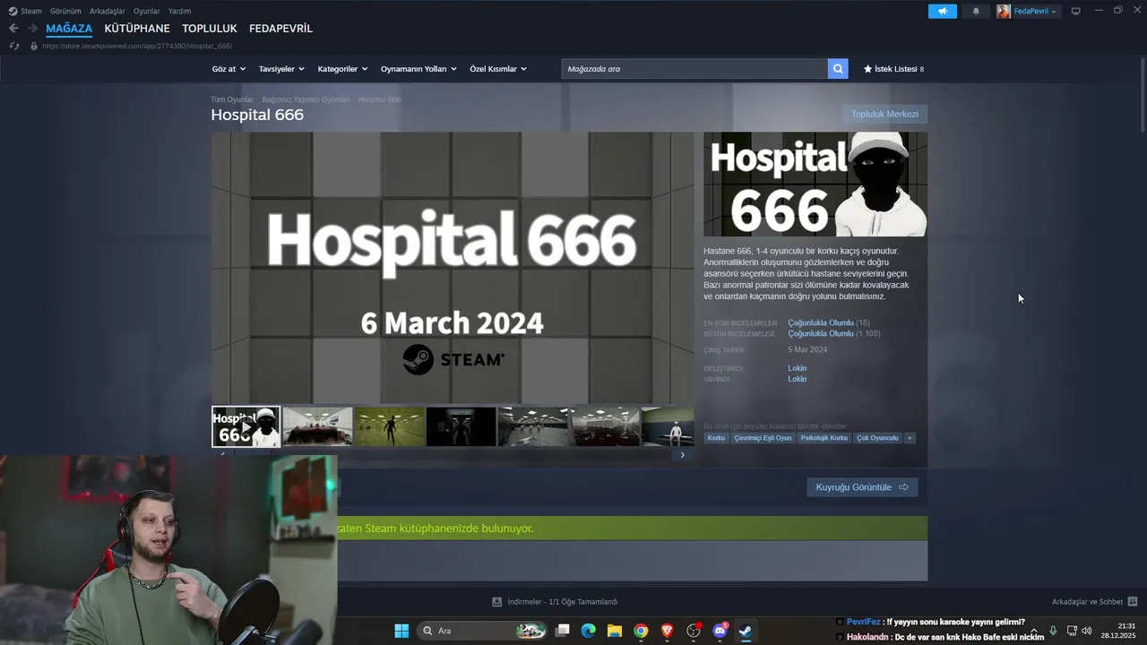Launch Microsoft Edge from the taskbar
The width and height of the screenshot is (1147, 645).
(x=589, y=631)
